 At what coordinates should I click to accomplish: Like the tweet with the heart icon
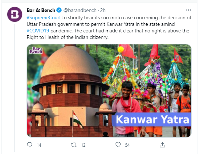118,145
